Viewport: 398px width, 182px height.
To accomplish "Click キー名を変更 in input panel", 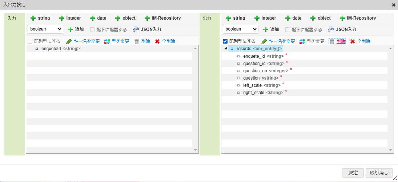I will pos(83,41).
